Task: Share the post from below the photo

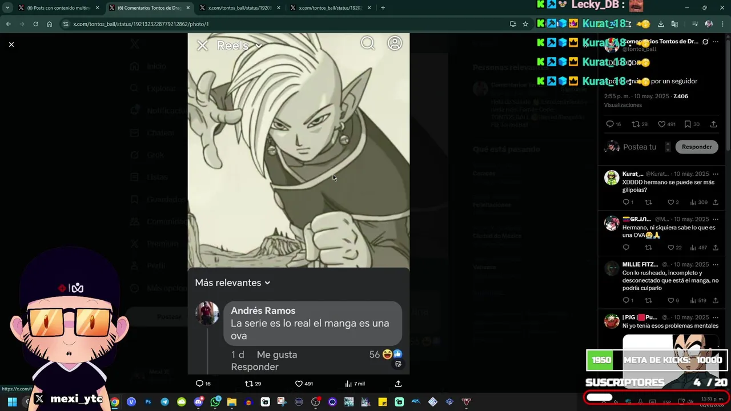Action: click(x=398, y=384)
